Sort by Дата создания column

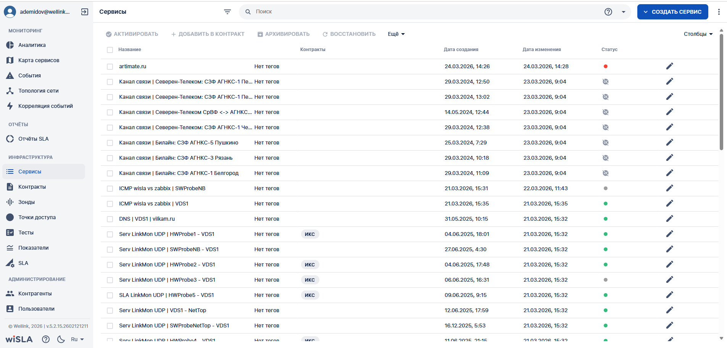[x=461, y=50]
